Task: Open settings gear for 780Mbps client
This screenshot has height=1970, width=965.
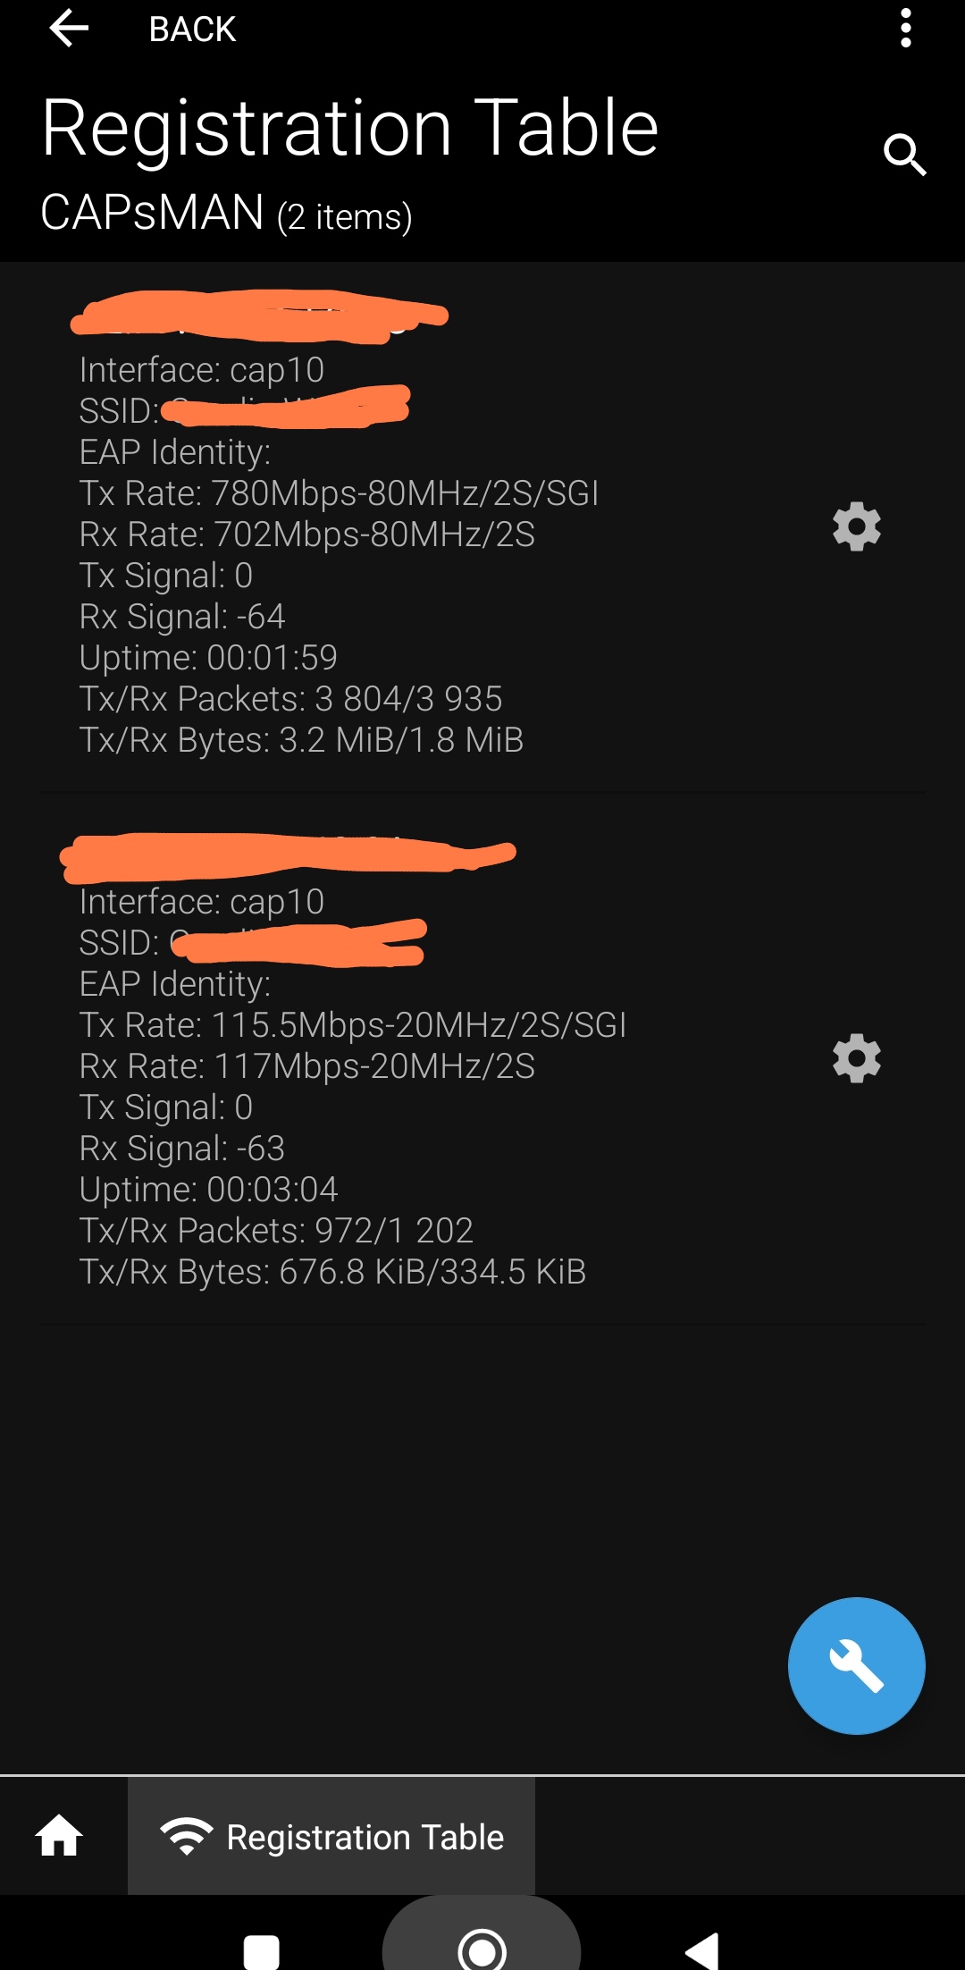Action: 856,526
